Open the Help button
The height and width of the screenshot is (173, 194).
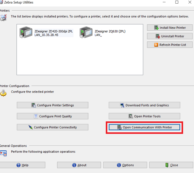click(22, 165)
